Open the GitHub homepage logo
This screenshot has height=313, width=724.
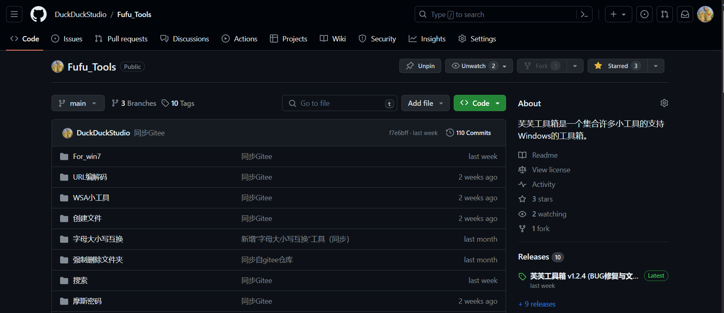pyautogui.click(x=39, y=15)
